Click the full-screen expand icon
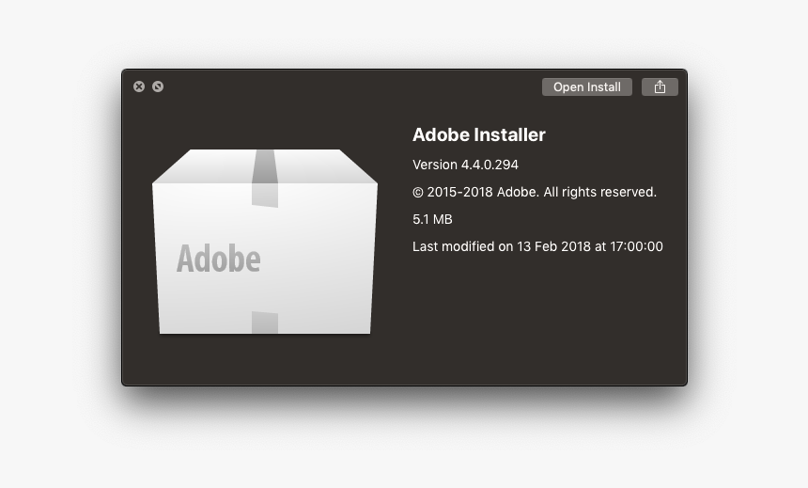The height and width of the screenshot is (488, 808). point(158,87)
